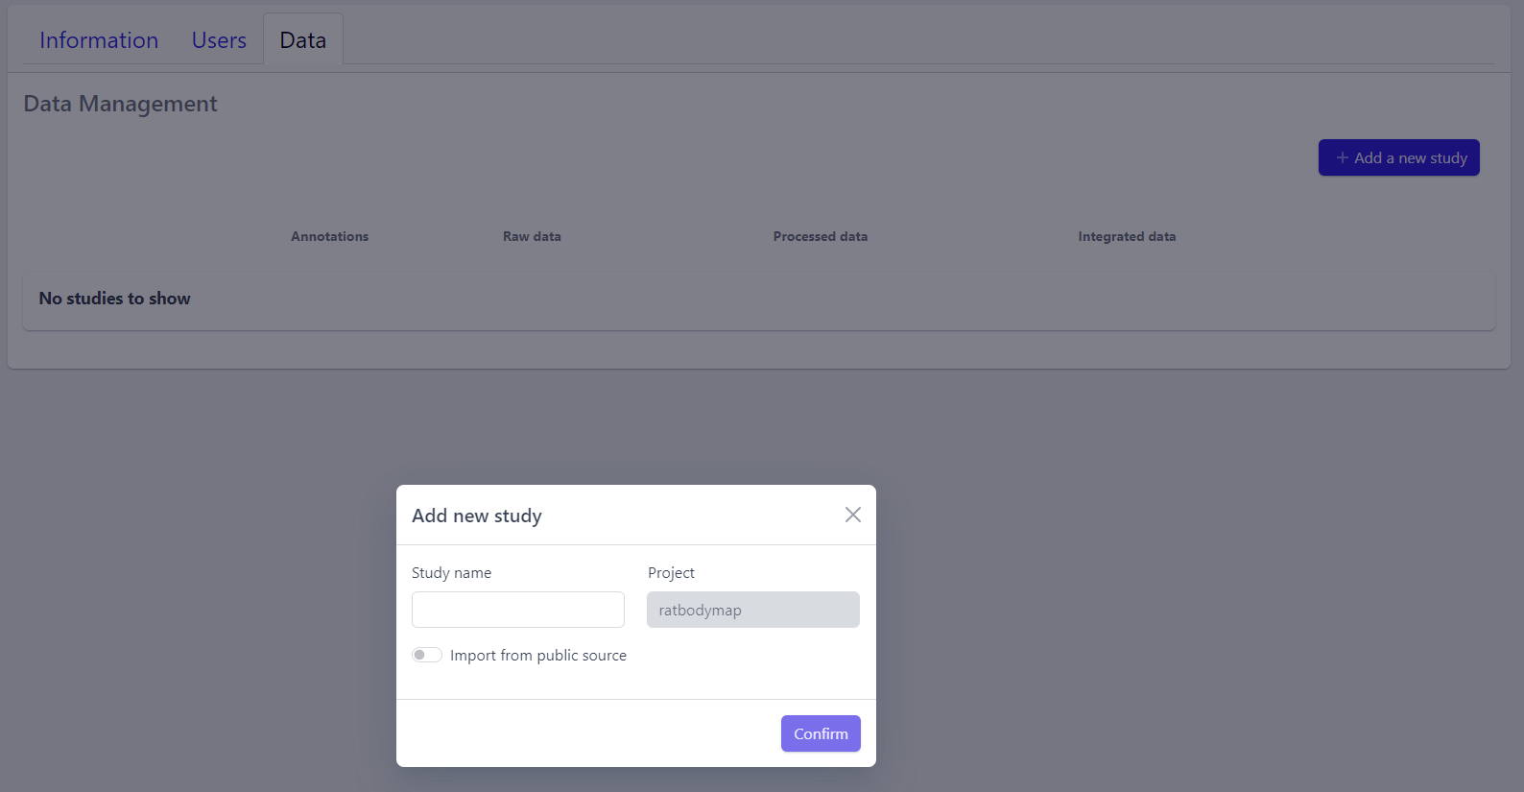Click the plus icon on Add a new study
The width and height of the screenshot is (1524, 792).
click(x=1342, y=157)
